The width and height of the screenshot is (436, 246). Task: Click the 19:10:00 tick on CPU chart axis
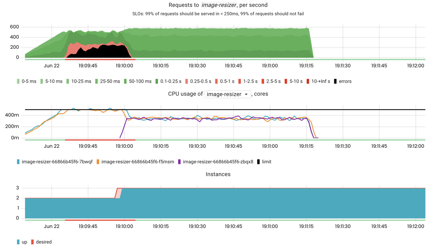click(124, 146)
